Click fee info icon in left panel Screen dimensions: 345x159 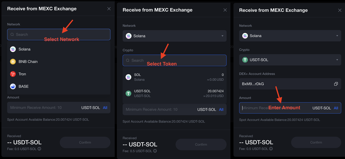pyautogui.click(x=39, y=149)
